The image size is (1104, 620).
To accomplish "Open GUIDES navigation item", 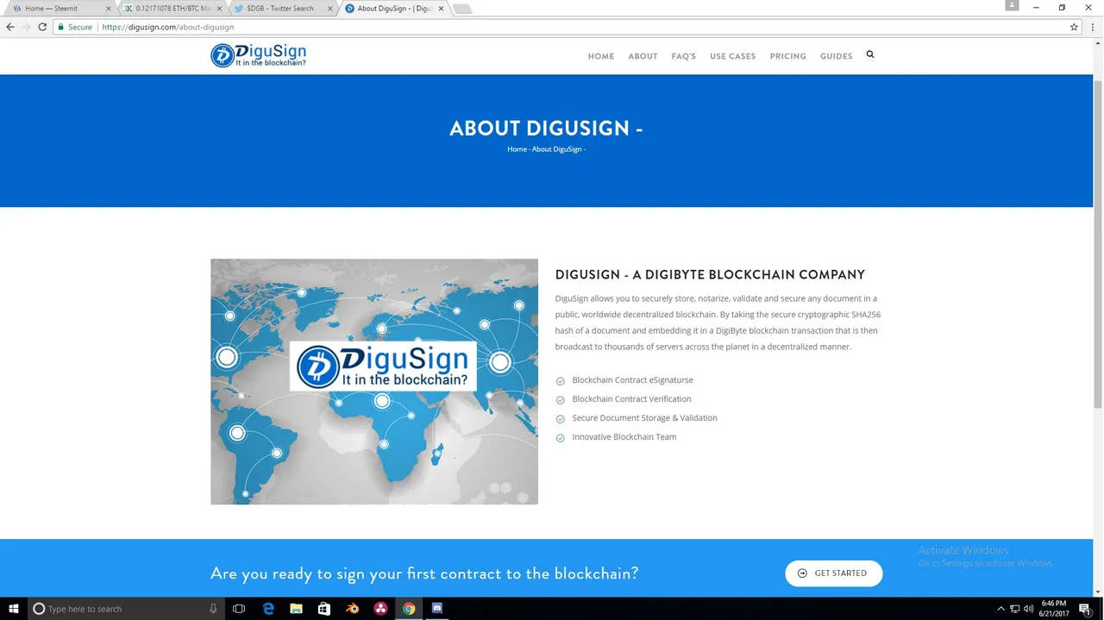I will (836, 56).
